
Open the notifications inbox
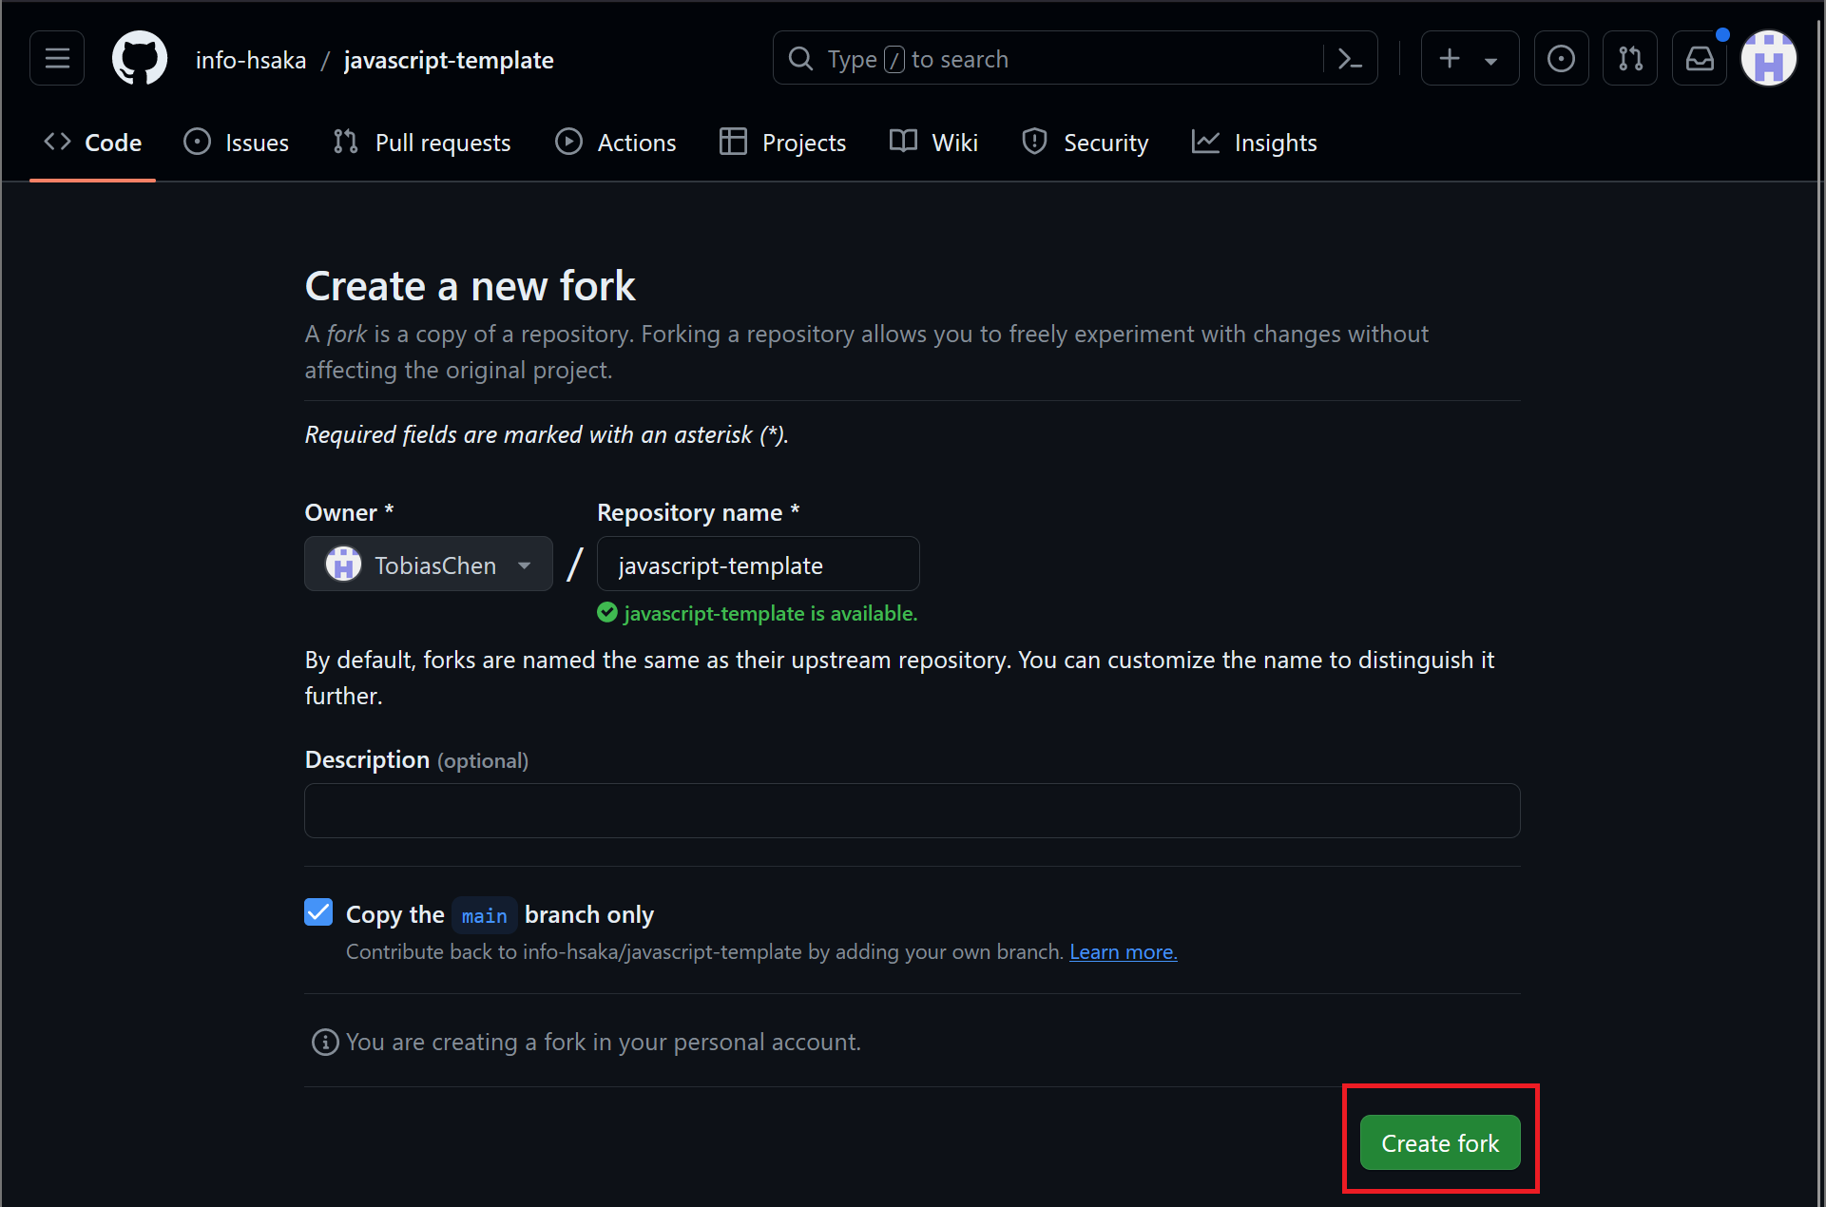pyautogui.click(x=1700, y=59)
